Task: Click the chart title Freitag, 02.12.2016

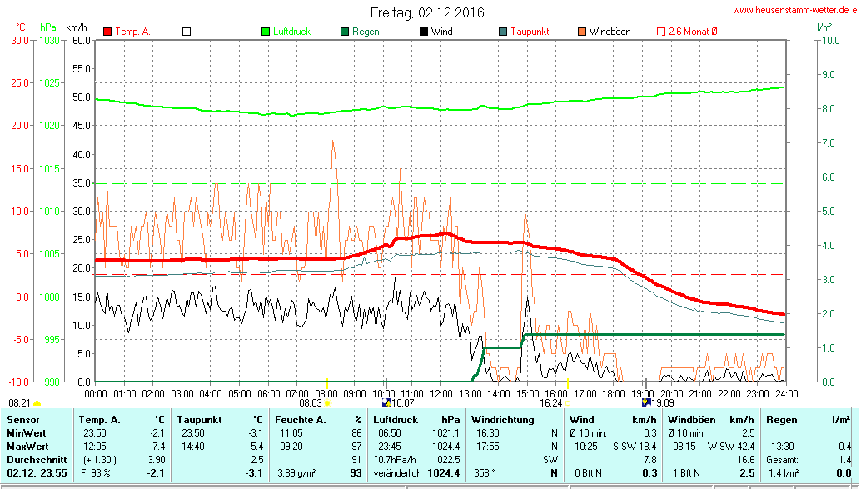Action: (427, 12)
